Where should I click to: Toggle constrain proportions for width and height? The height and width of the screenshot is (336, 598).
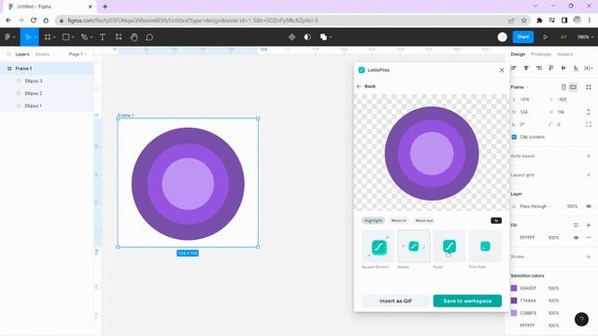[589, 112]
